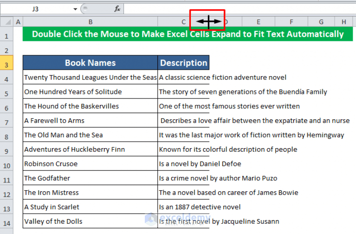
Task: Click the Name Box showing J3
Action: [36, 9]
